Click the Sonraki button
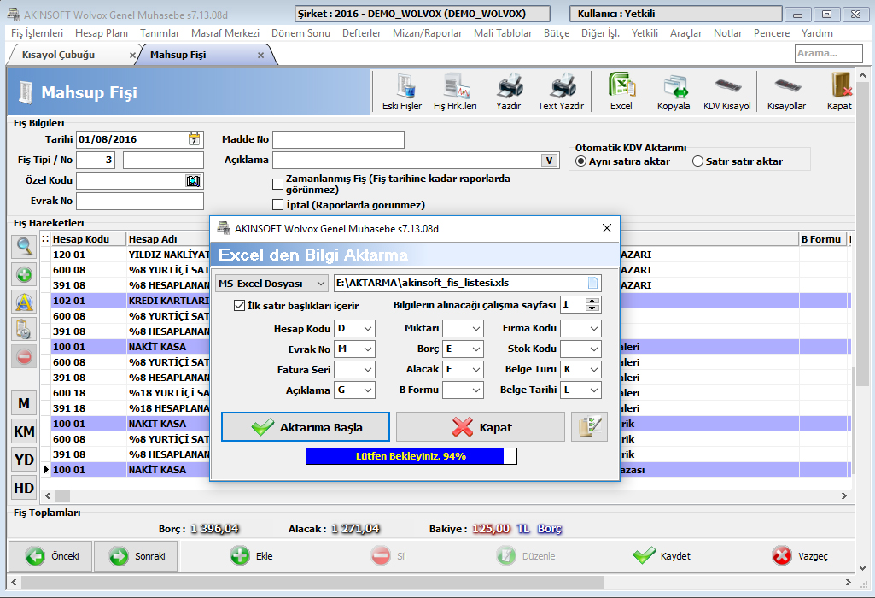875x598 pixels. [x=136, y=556]
